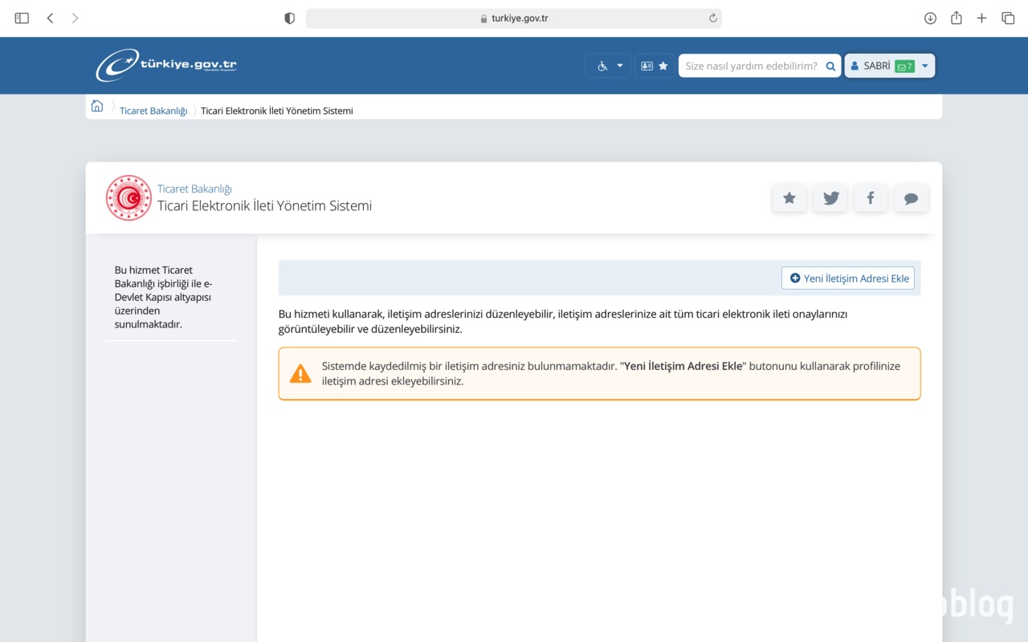Click the Ticaret Bakanlığı emblem logo

128,197
